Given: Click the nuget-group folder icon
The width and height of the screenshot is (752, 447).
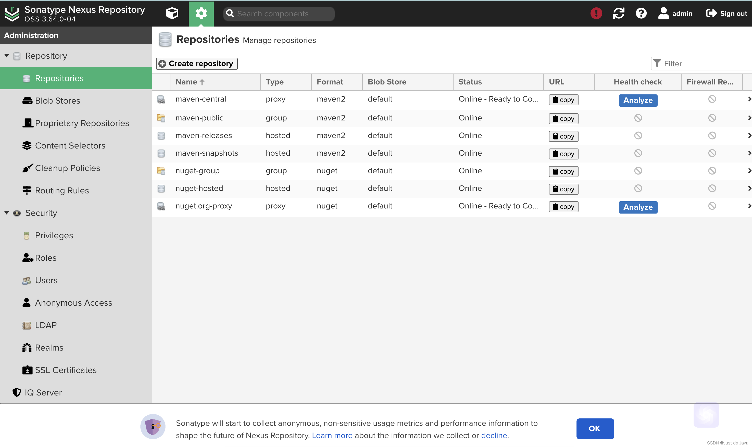Looking at the screenshot, I should point(161,171).
